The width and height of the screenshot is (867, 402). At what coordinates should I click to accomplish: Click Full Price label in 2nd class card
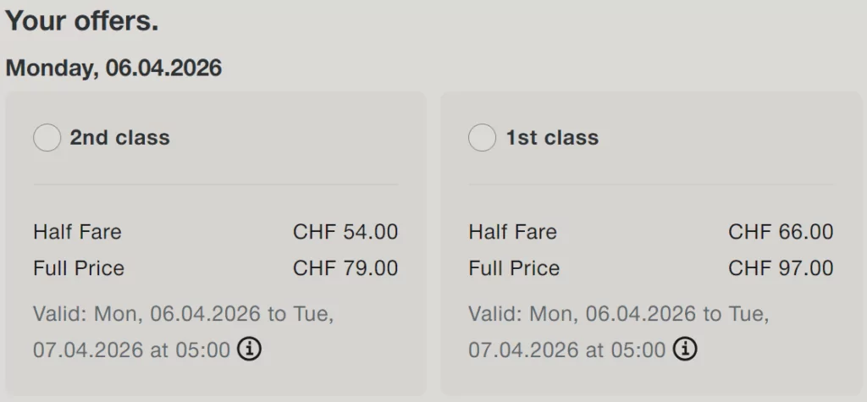pos(79,268)
